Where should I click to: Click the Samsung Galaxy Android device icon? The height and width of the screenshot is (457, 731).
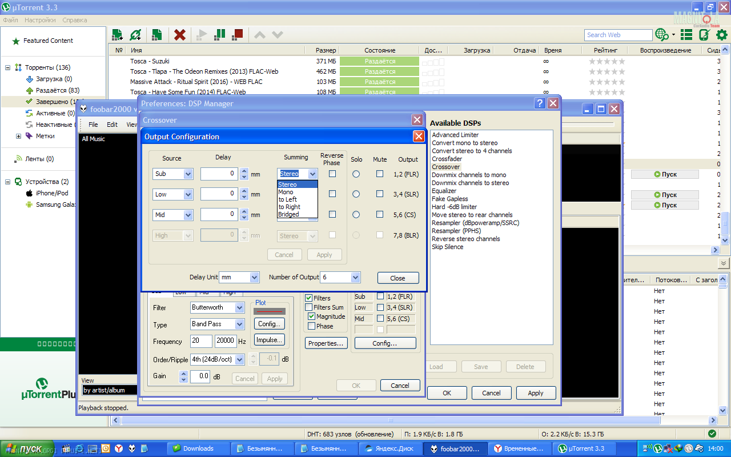tap(29, 205)
